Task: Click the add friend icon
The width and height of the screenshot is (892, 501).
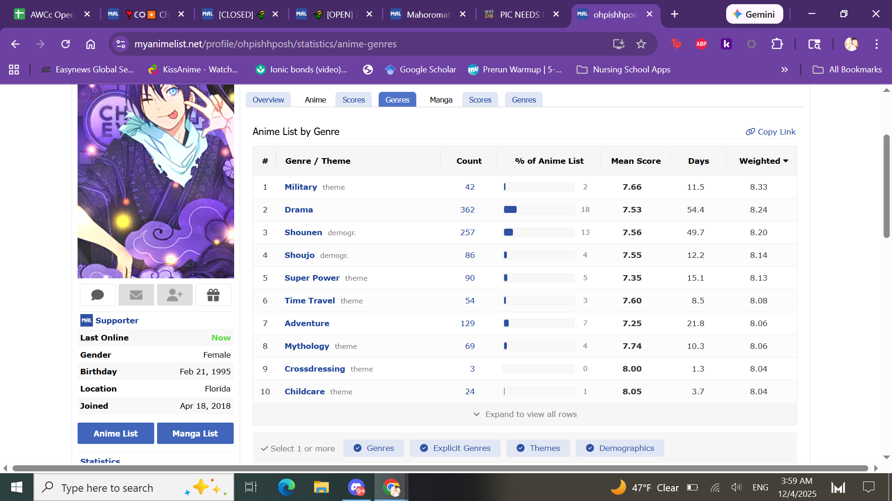Action: tap(175, 295)
